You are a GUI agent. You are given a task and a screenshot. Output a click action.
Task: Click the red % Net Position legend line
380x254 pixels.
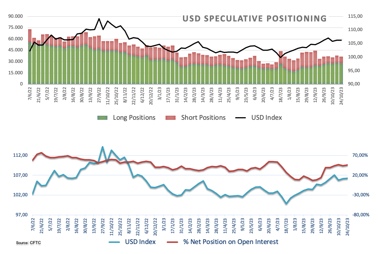point(172,242)
